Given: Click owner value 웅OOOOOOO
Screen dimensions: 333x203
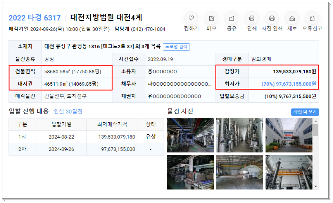Looking at the screenshot, I should (x=162, y=71).
